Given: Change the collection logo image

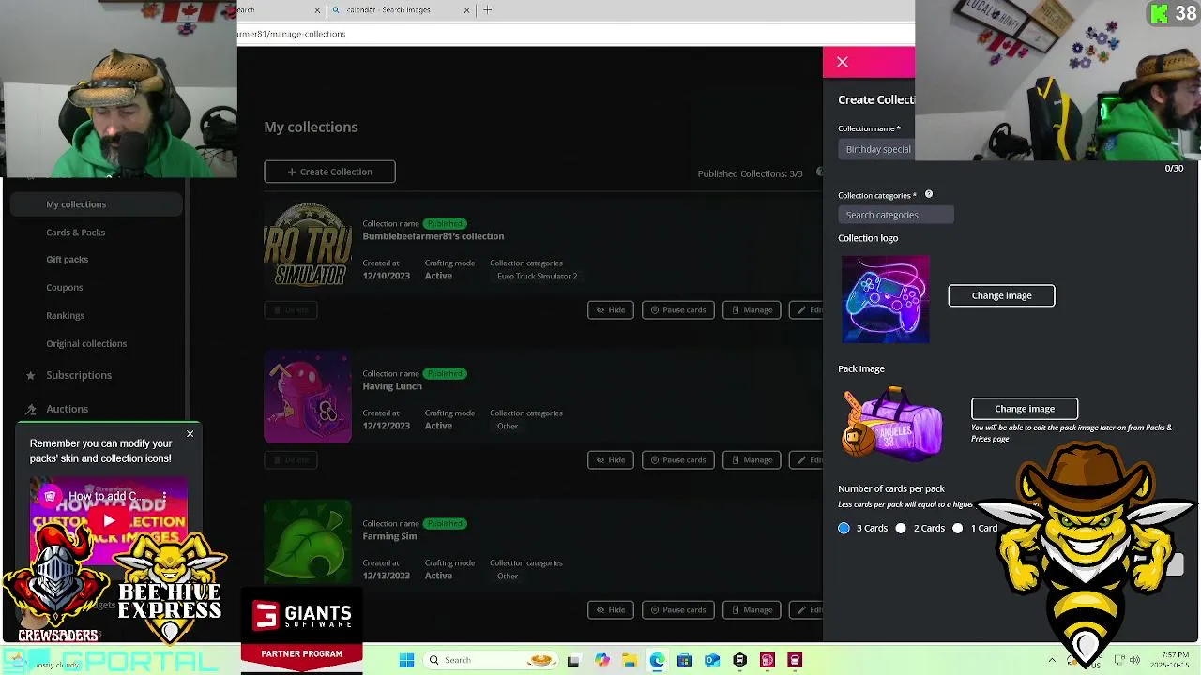Looking at the screenshot, I should pyautogui.click(x=1001, y=295).
